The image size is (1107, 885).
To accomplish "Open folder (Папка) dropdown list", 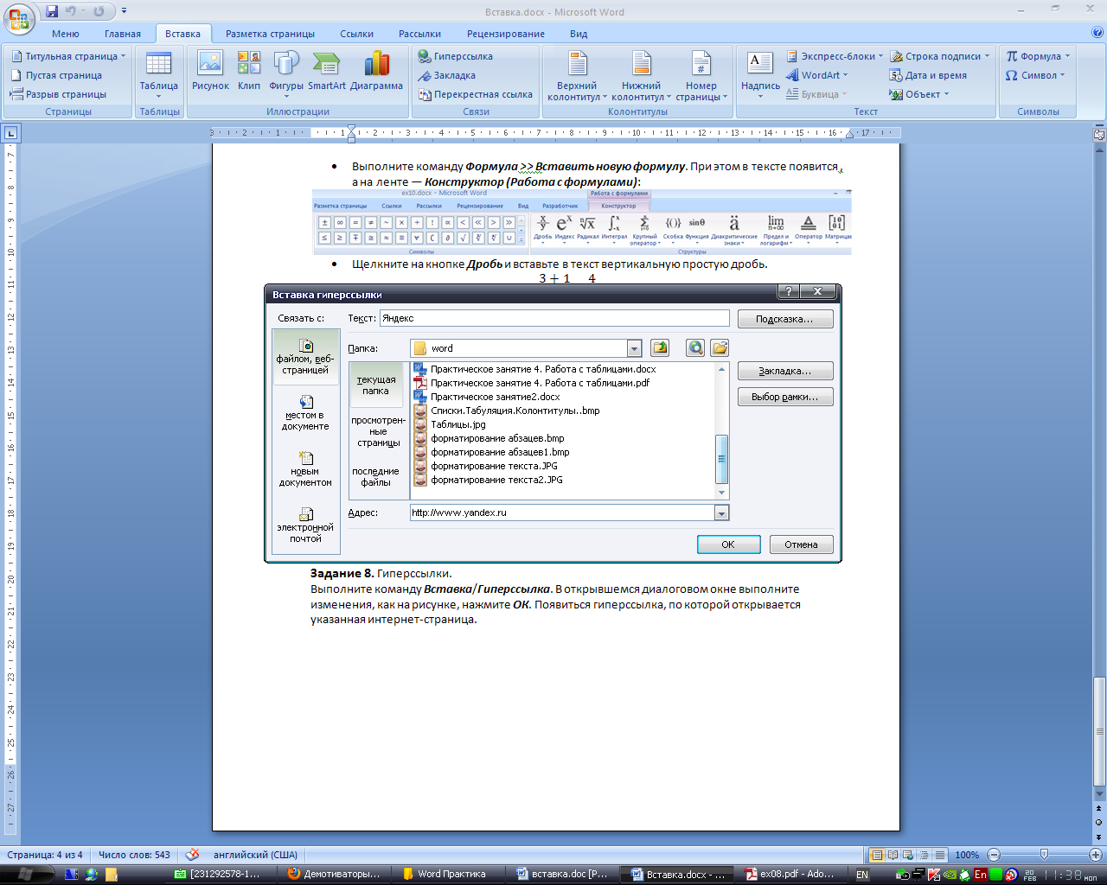I will (x=634, y=348).
